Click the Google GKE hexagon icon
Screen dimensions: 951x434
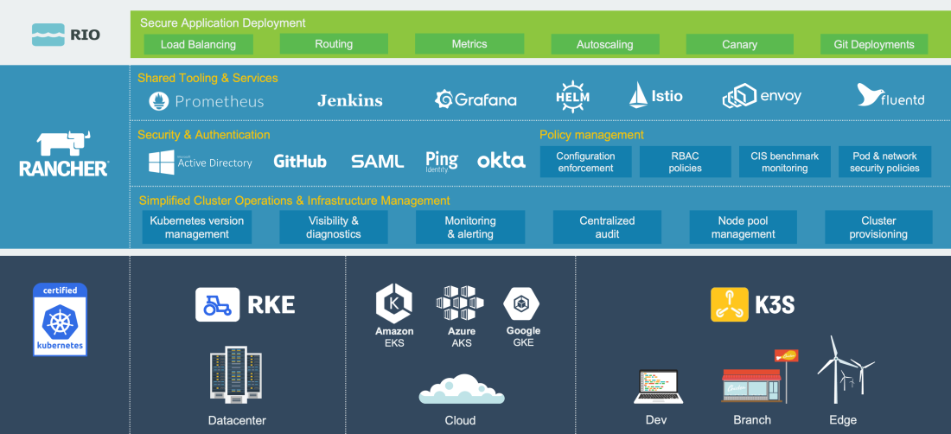click(522, 304)
